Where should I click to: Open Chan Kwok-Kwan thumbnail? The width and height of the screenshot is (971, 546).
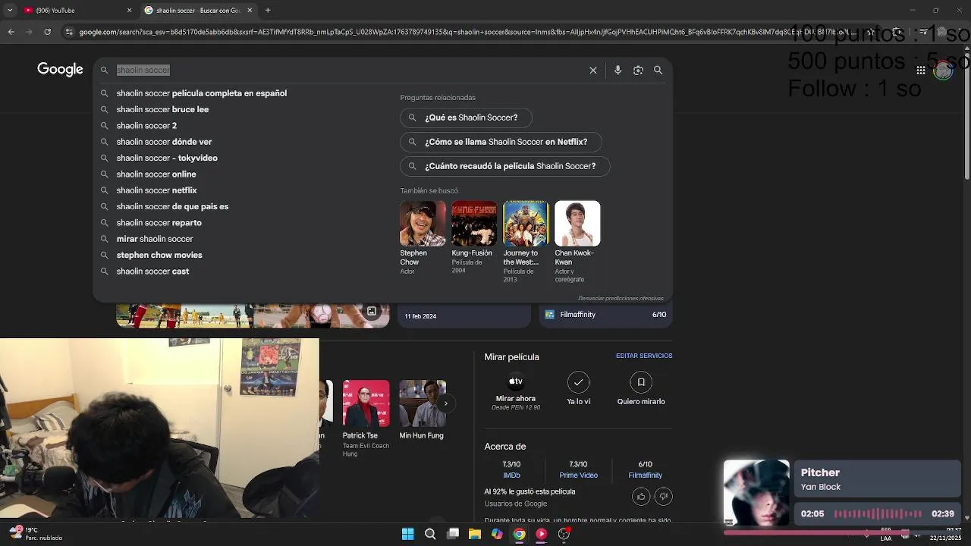pyautogui.click(x=577, y=224)
